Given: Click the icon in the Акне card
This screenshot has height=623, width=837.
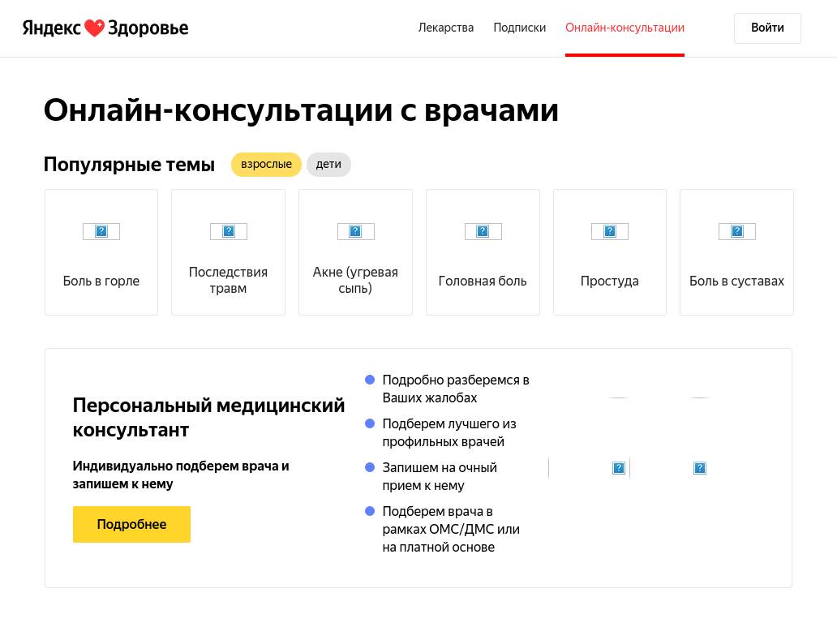Looking at the screenshot, I should click(355, 231).
